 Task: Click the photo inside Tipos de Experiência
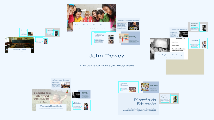point(86,106)
